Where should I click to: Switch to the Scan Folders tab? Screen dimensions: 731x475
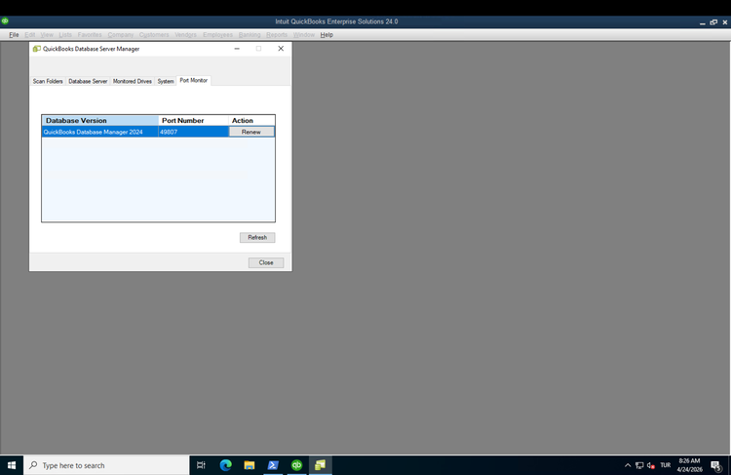[48, 81]
